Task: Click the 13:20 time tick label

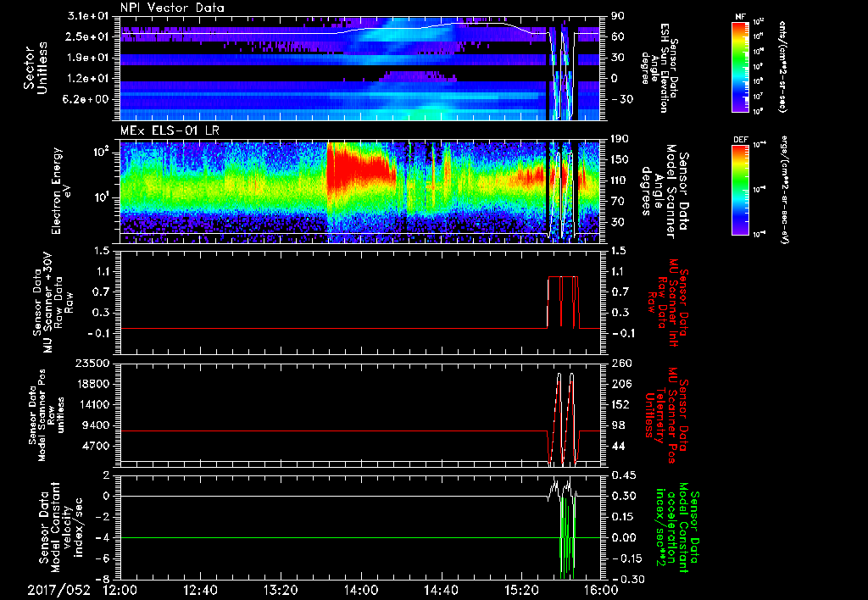Action: [x=281, y=590]
